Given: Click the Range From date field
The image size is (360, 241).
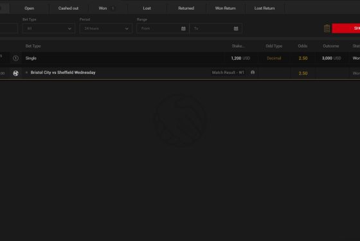Looking at the screenshot, I should pos(163,28).
